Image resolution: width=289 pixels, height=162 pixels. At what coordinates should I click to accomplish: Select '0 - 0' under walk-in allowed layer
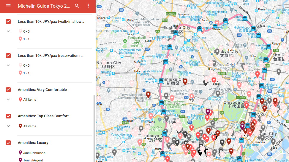coord(26,31)
